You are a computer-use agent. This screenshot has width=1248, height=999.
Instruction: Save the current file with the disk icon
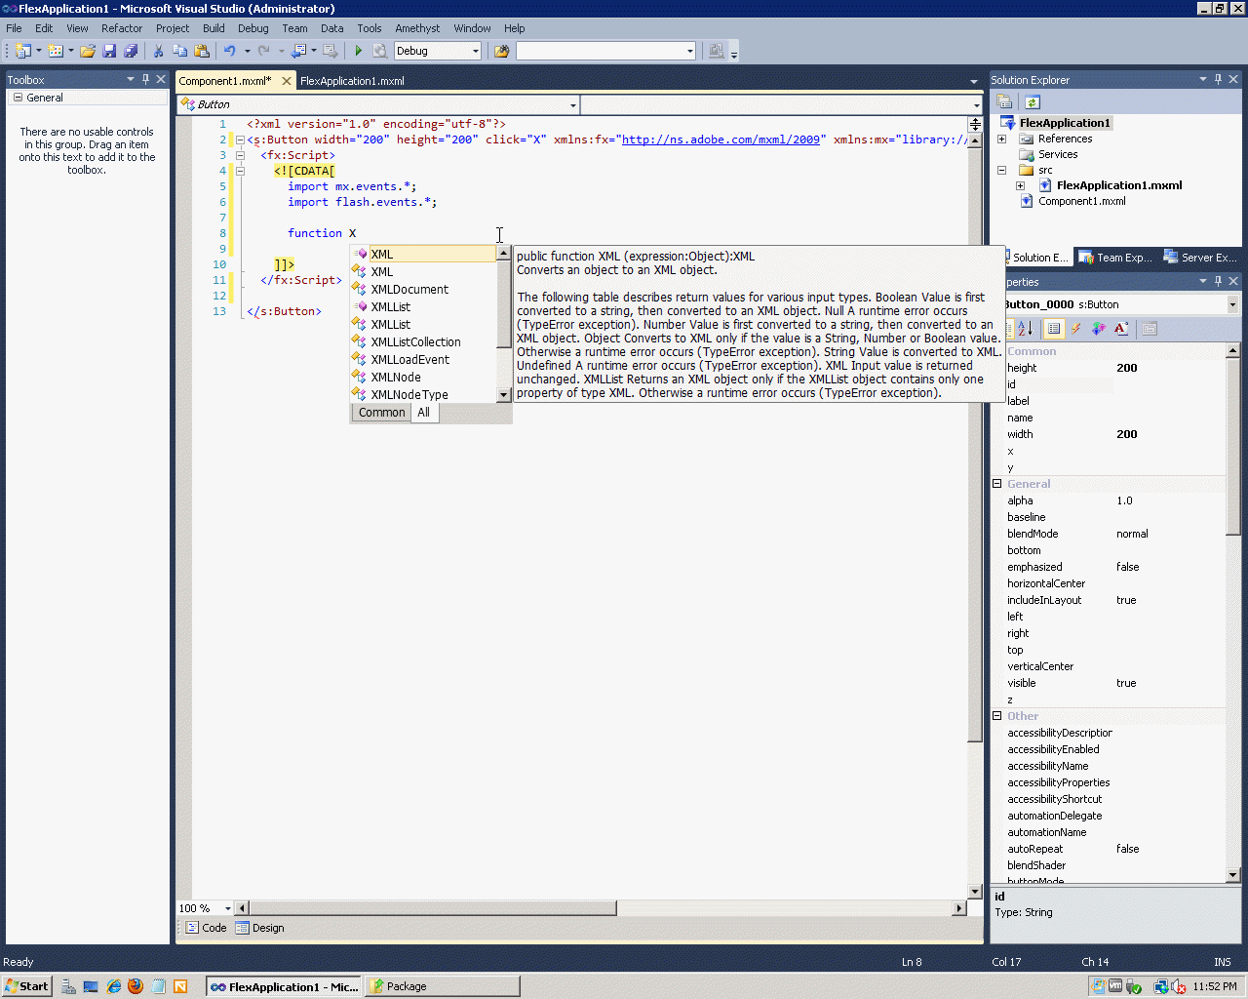pos(109,51)
